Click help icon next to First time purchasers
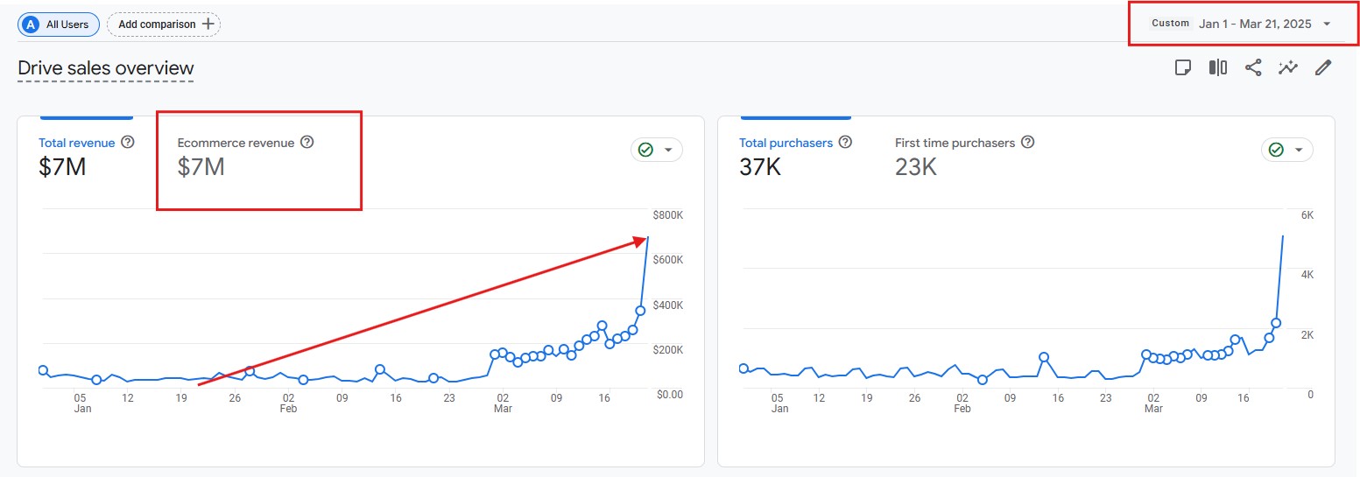This screenshot has width=1360, height=477. 1027,142
